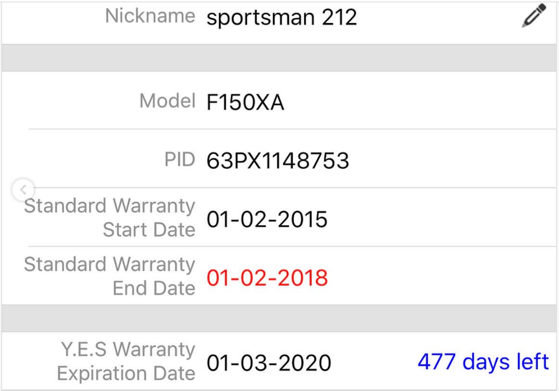The image size is (559, 391).
Task: Select the PID number 63PX1148753
Action: pyautogui.click(x=277, y=161)
